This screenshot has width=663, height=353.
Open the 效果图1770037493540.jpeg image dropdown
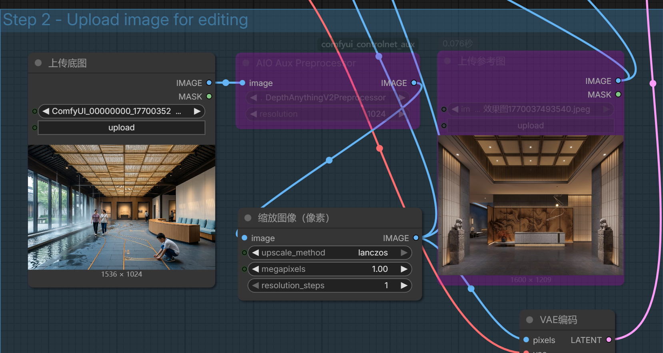pos(531,109)
